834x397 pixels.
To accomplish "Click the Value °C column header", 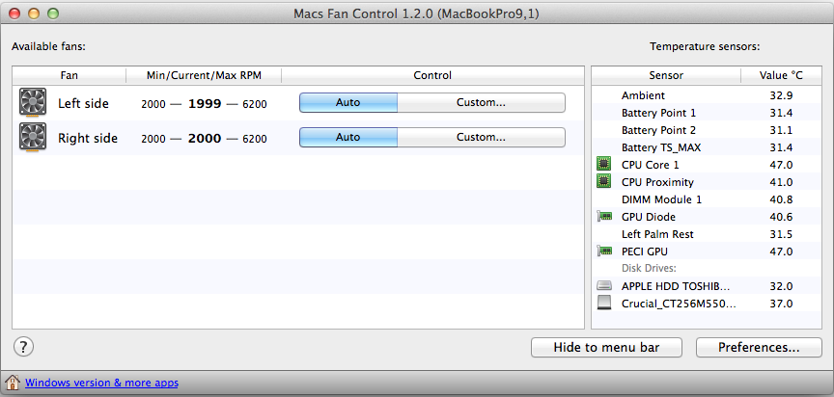I will (781, 75).
